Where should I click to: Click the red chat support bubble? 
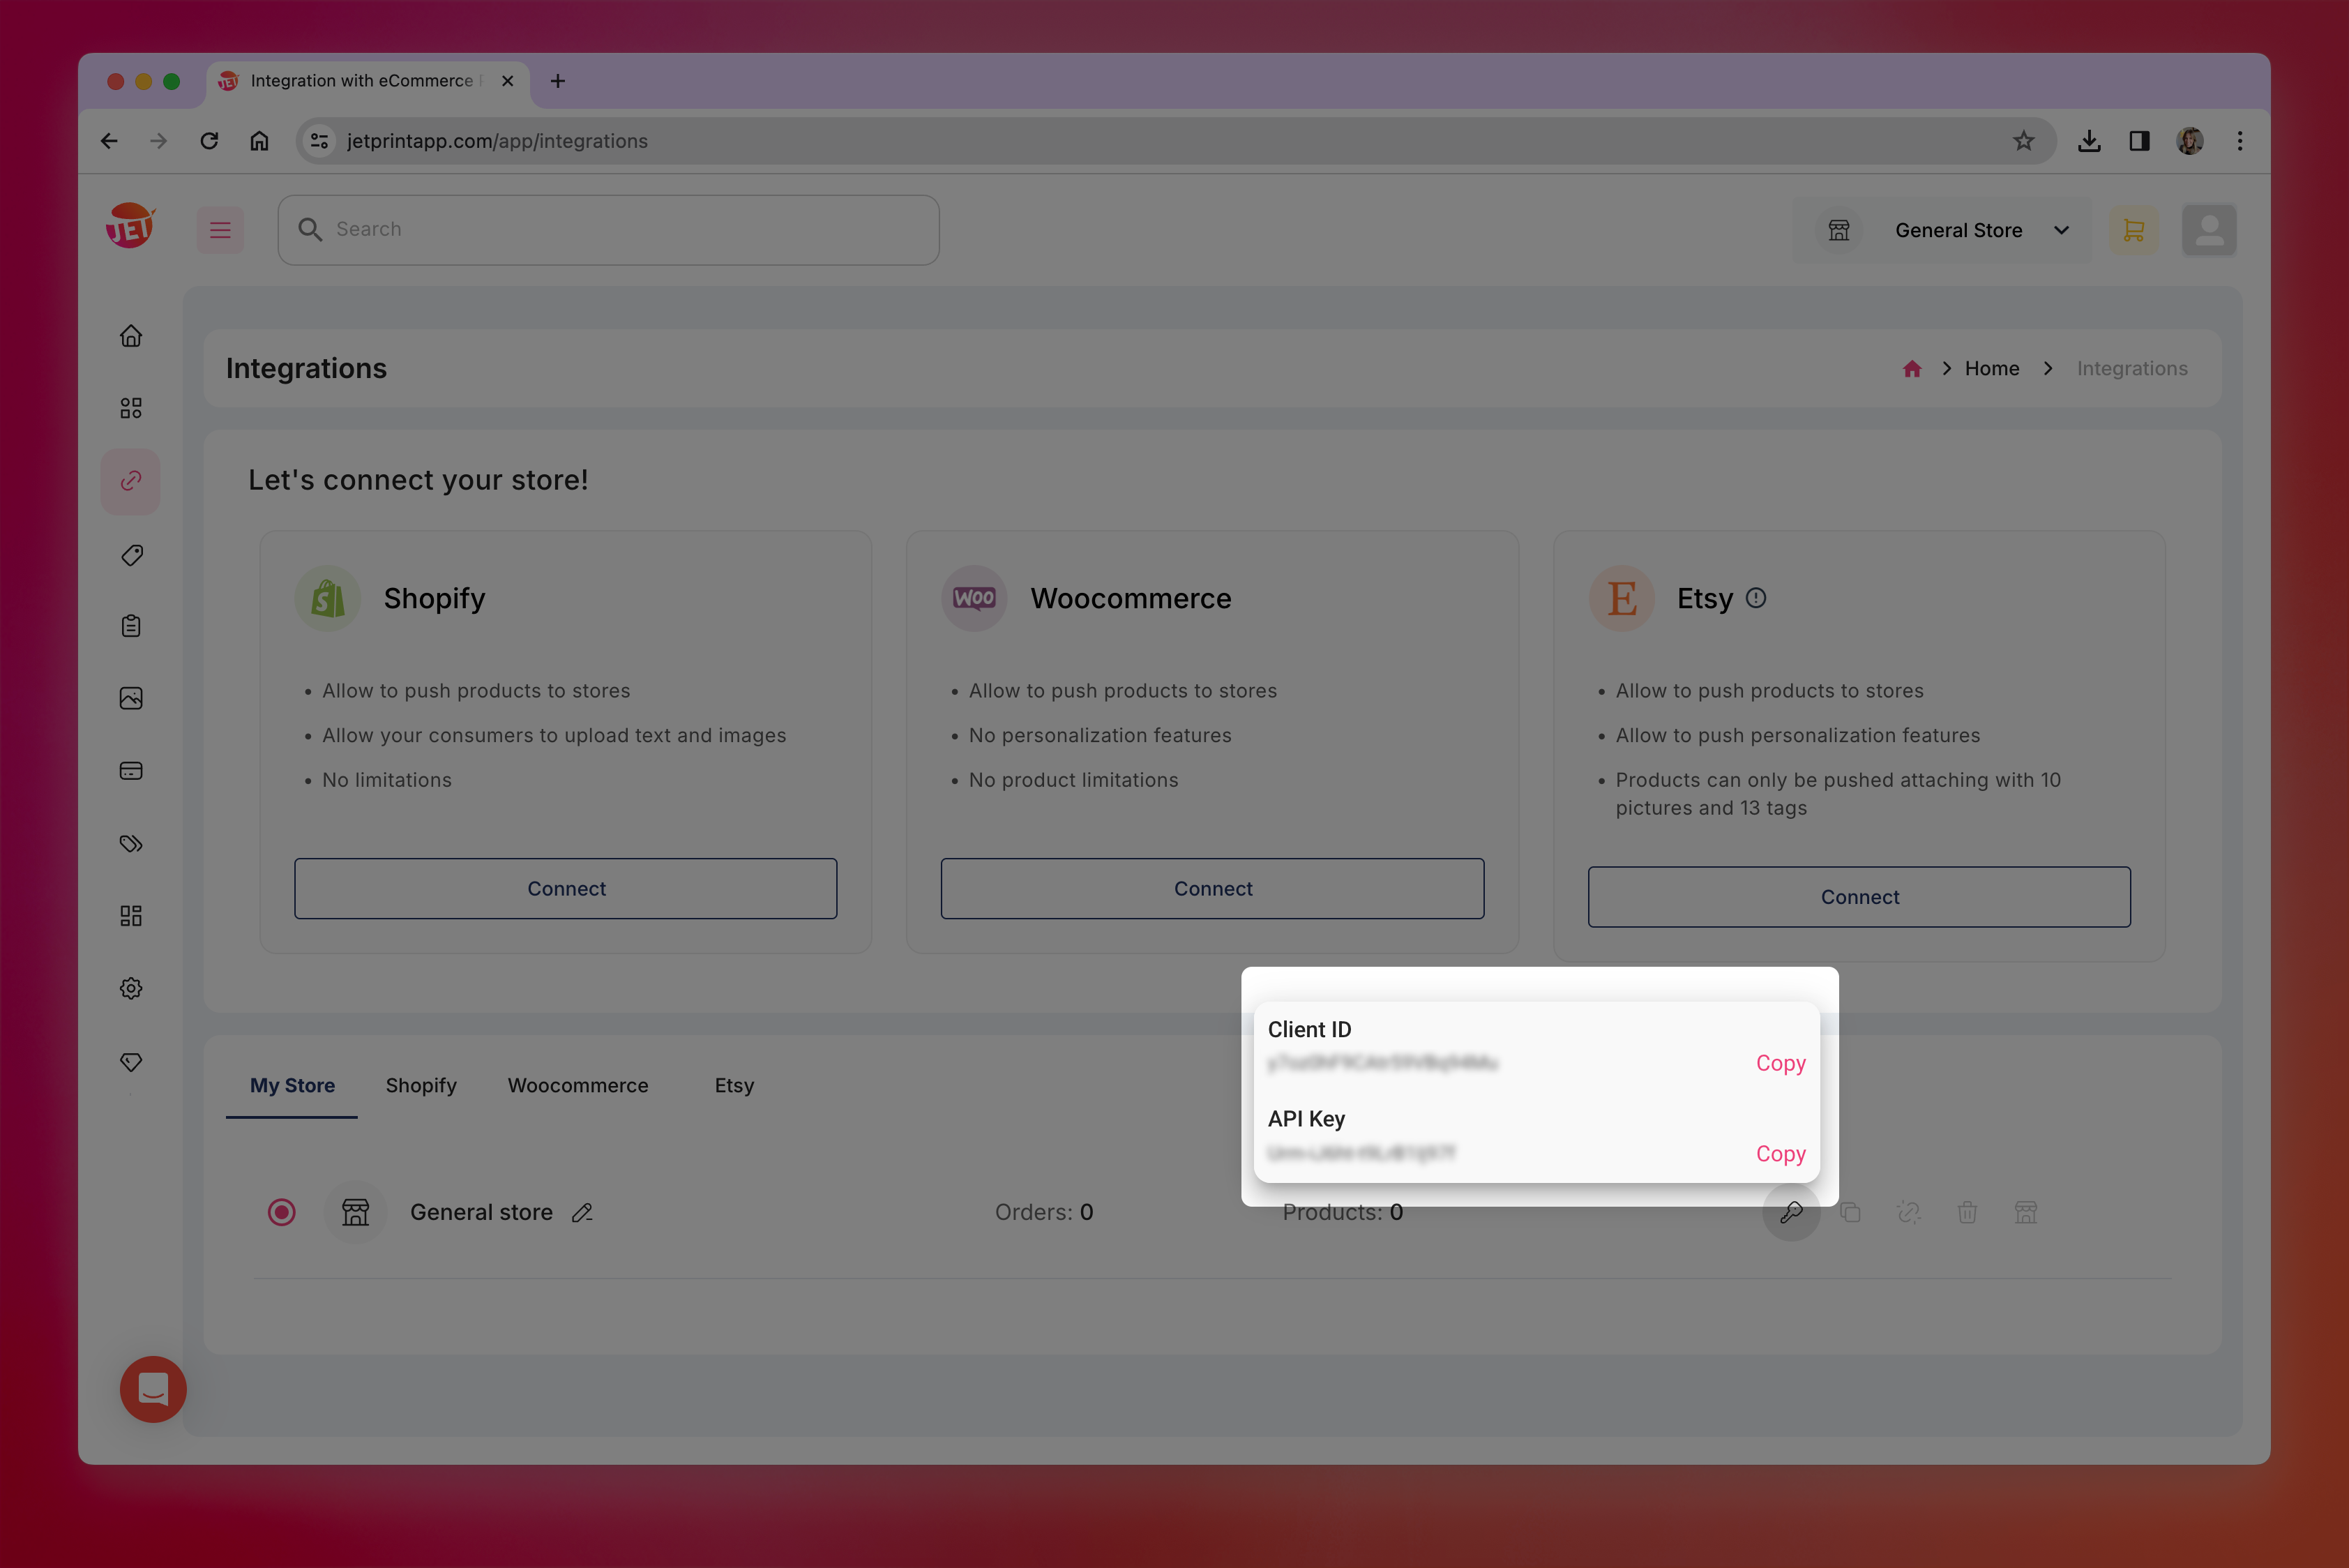(153, 1389)
